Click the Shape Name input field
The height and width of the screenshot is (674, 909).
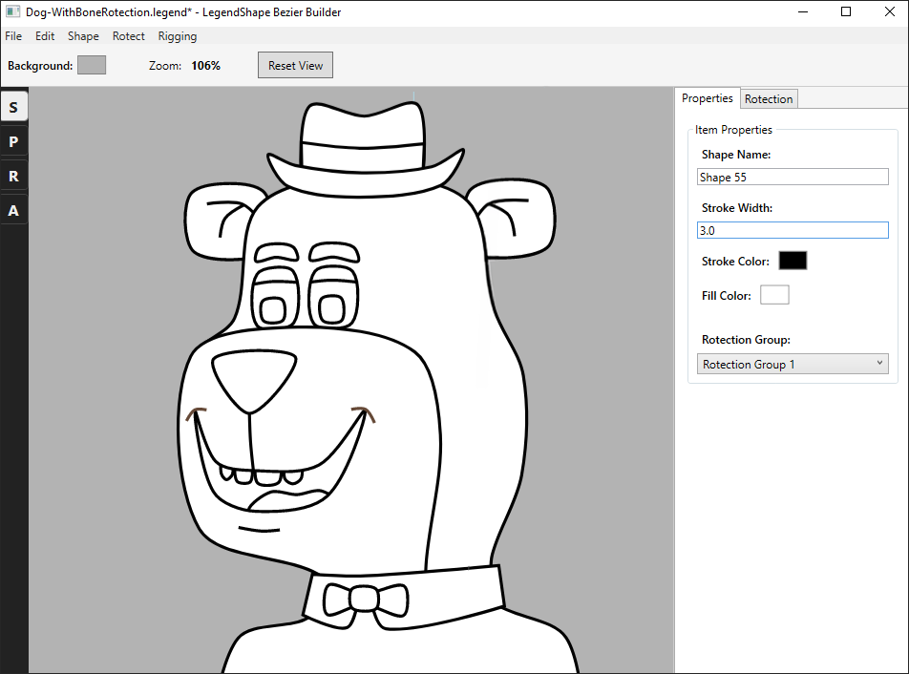click(x=793, y=177)
